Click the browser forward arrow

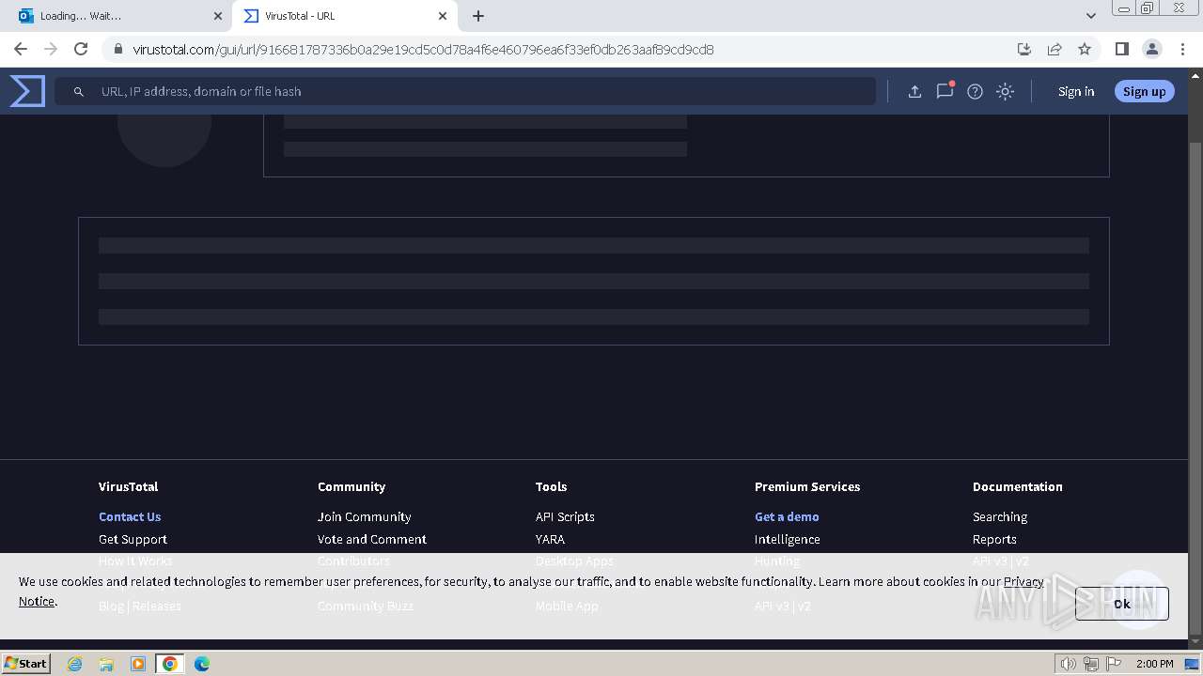(x=51, y=49)
